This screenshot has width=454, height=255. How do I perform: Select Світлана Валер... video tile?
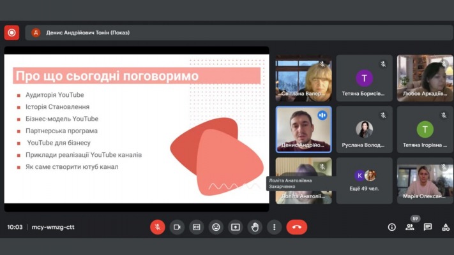[x=303, y=78]
